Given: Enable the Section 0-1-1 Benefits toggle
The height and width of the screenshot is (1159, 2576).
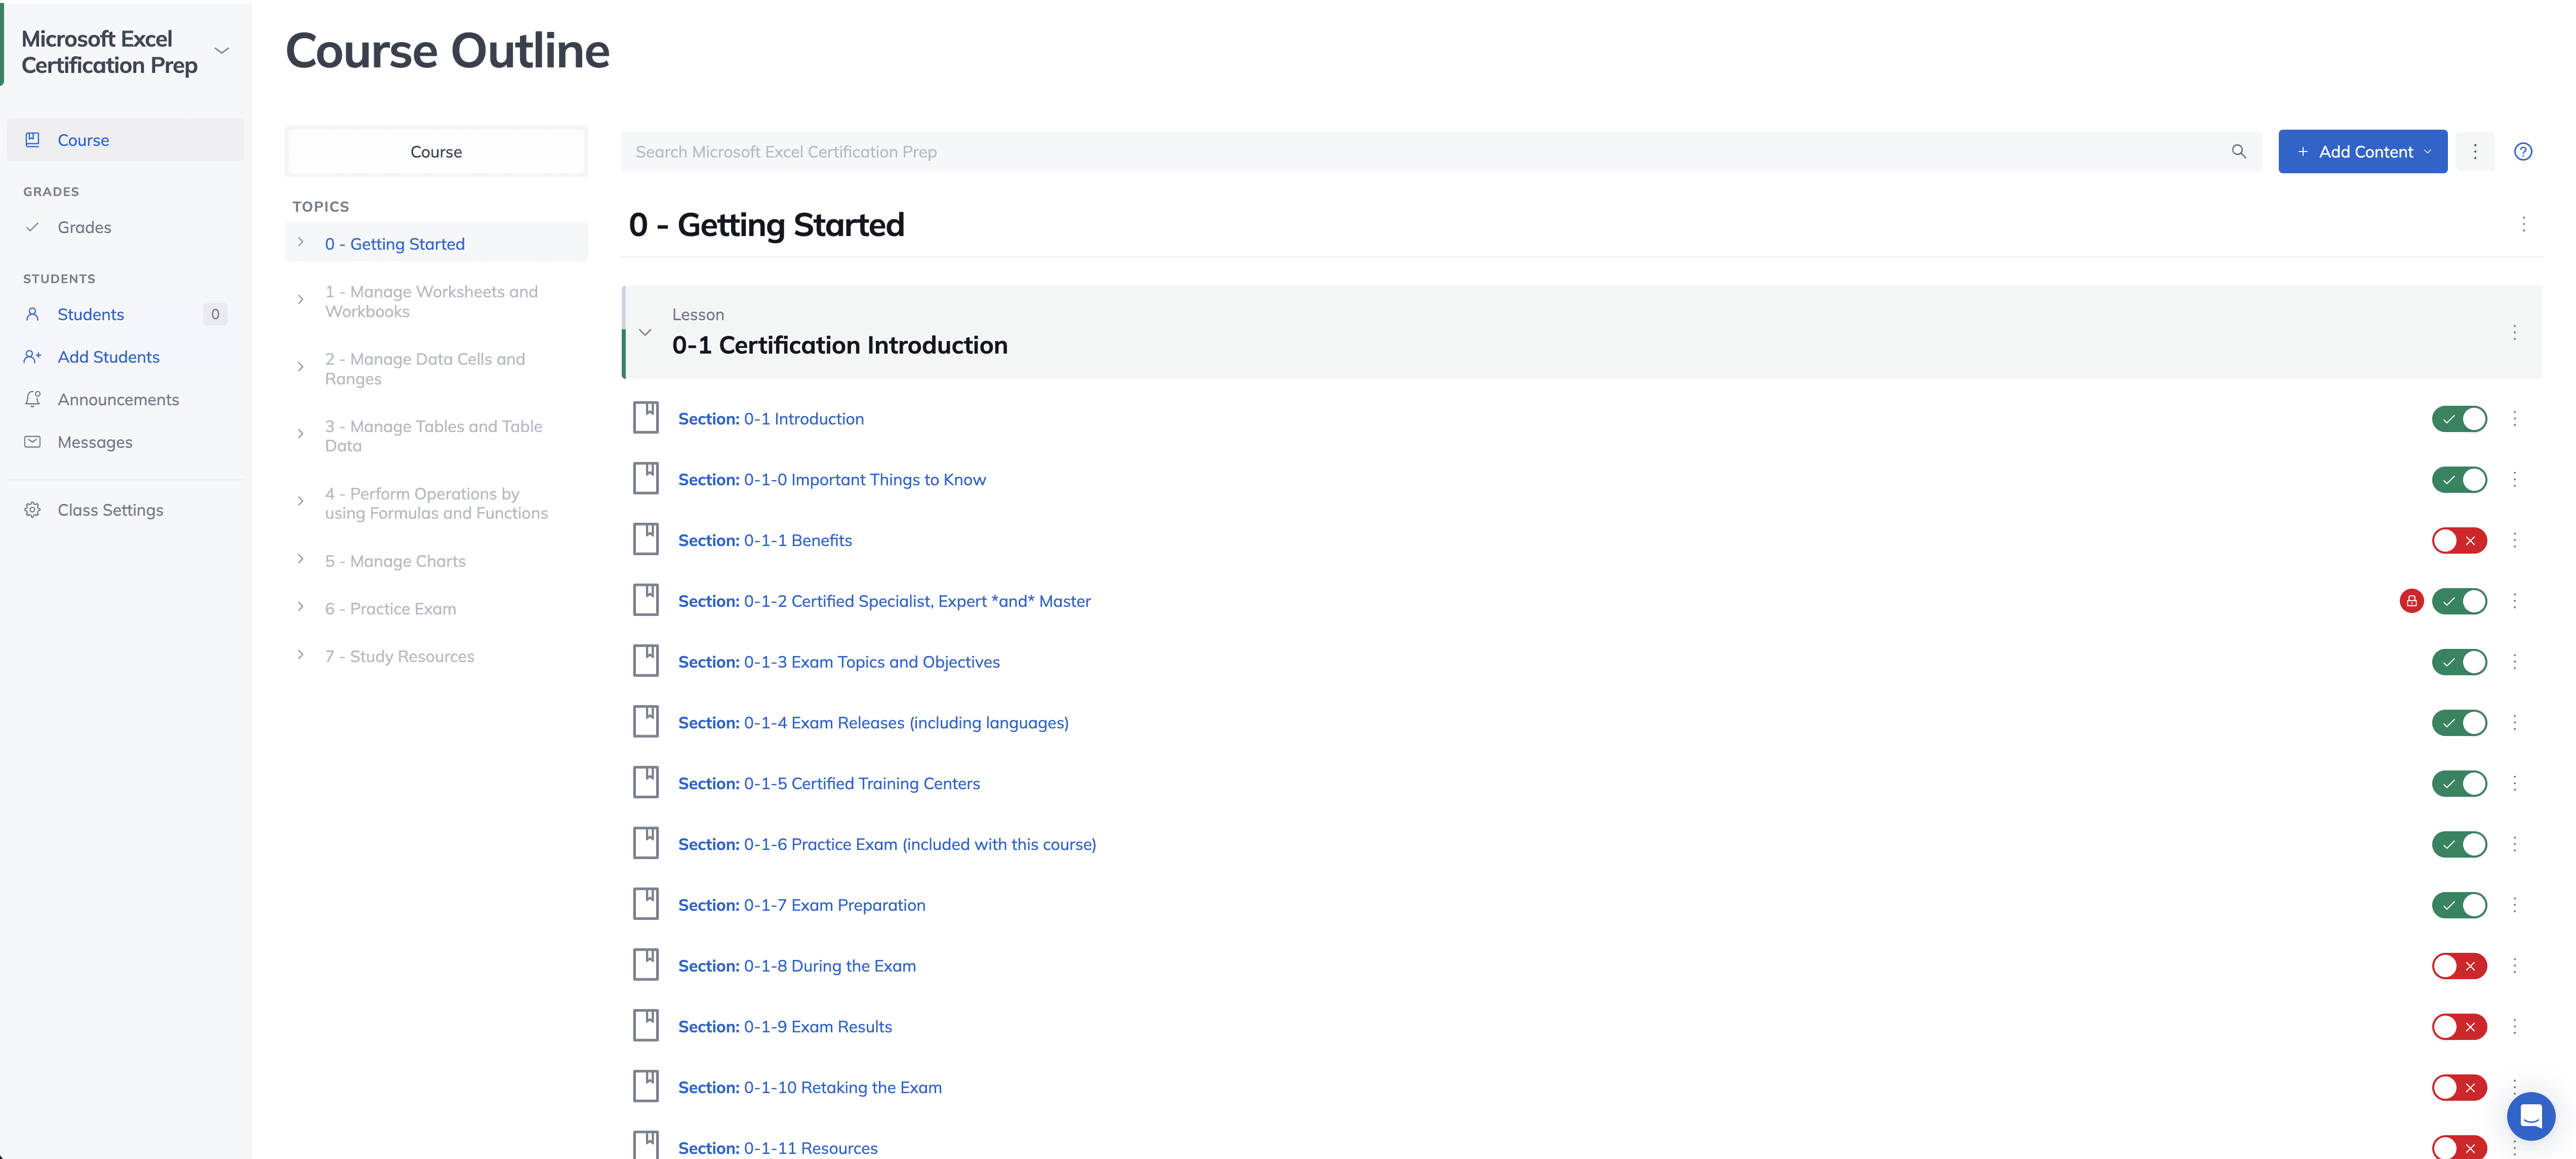Looking at the screenshot, I should [x=2459, y=540].
